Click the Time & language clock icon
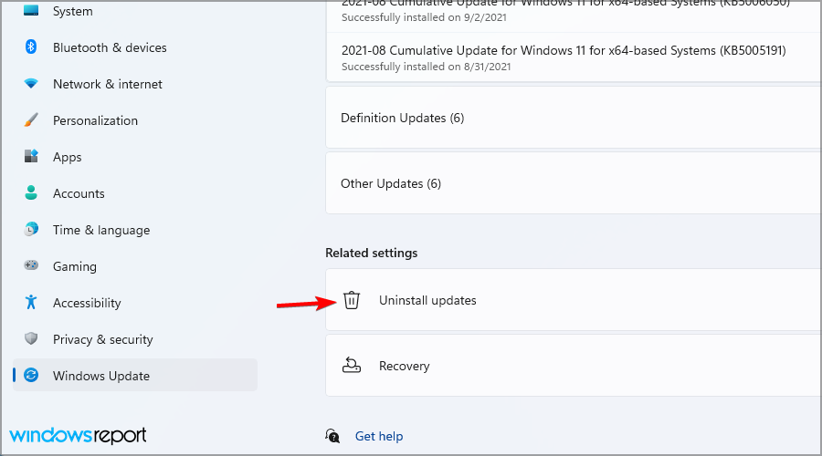Screen dimensions: 822x456 (31, 230)
